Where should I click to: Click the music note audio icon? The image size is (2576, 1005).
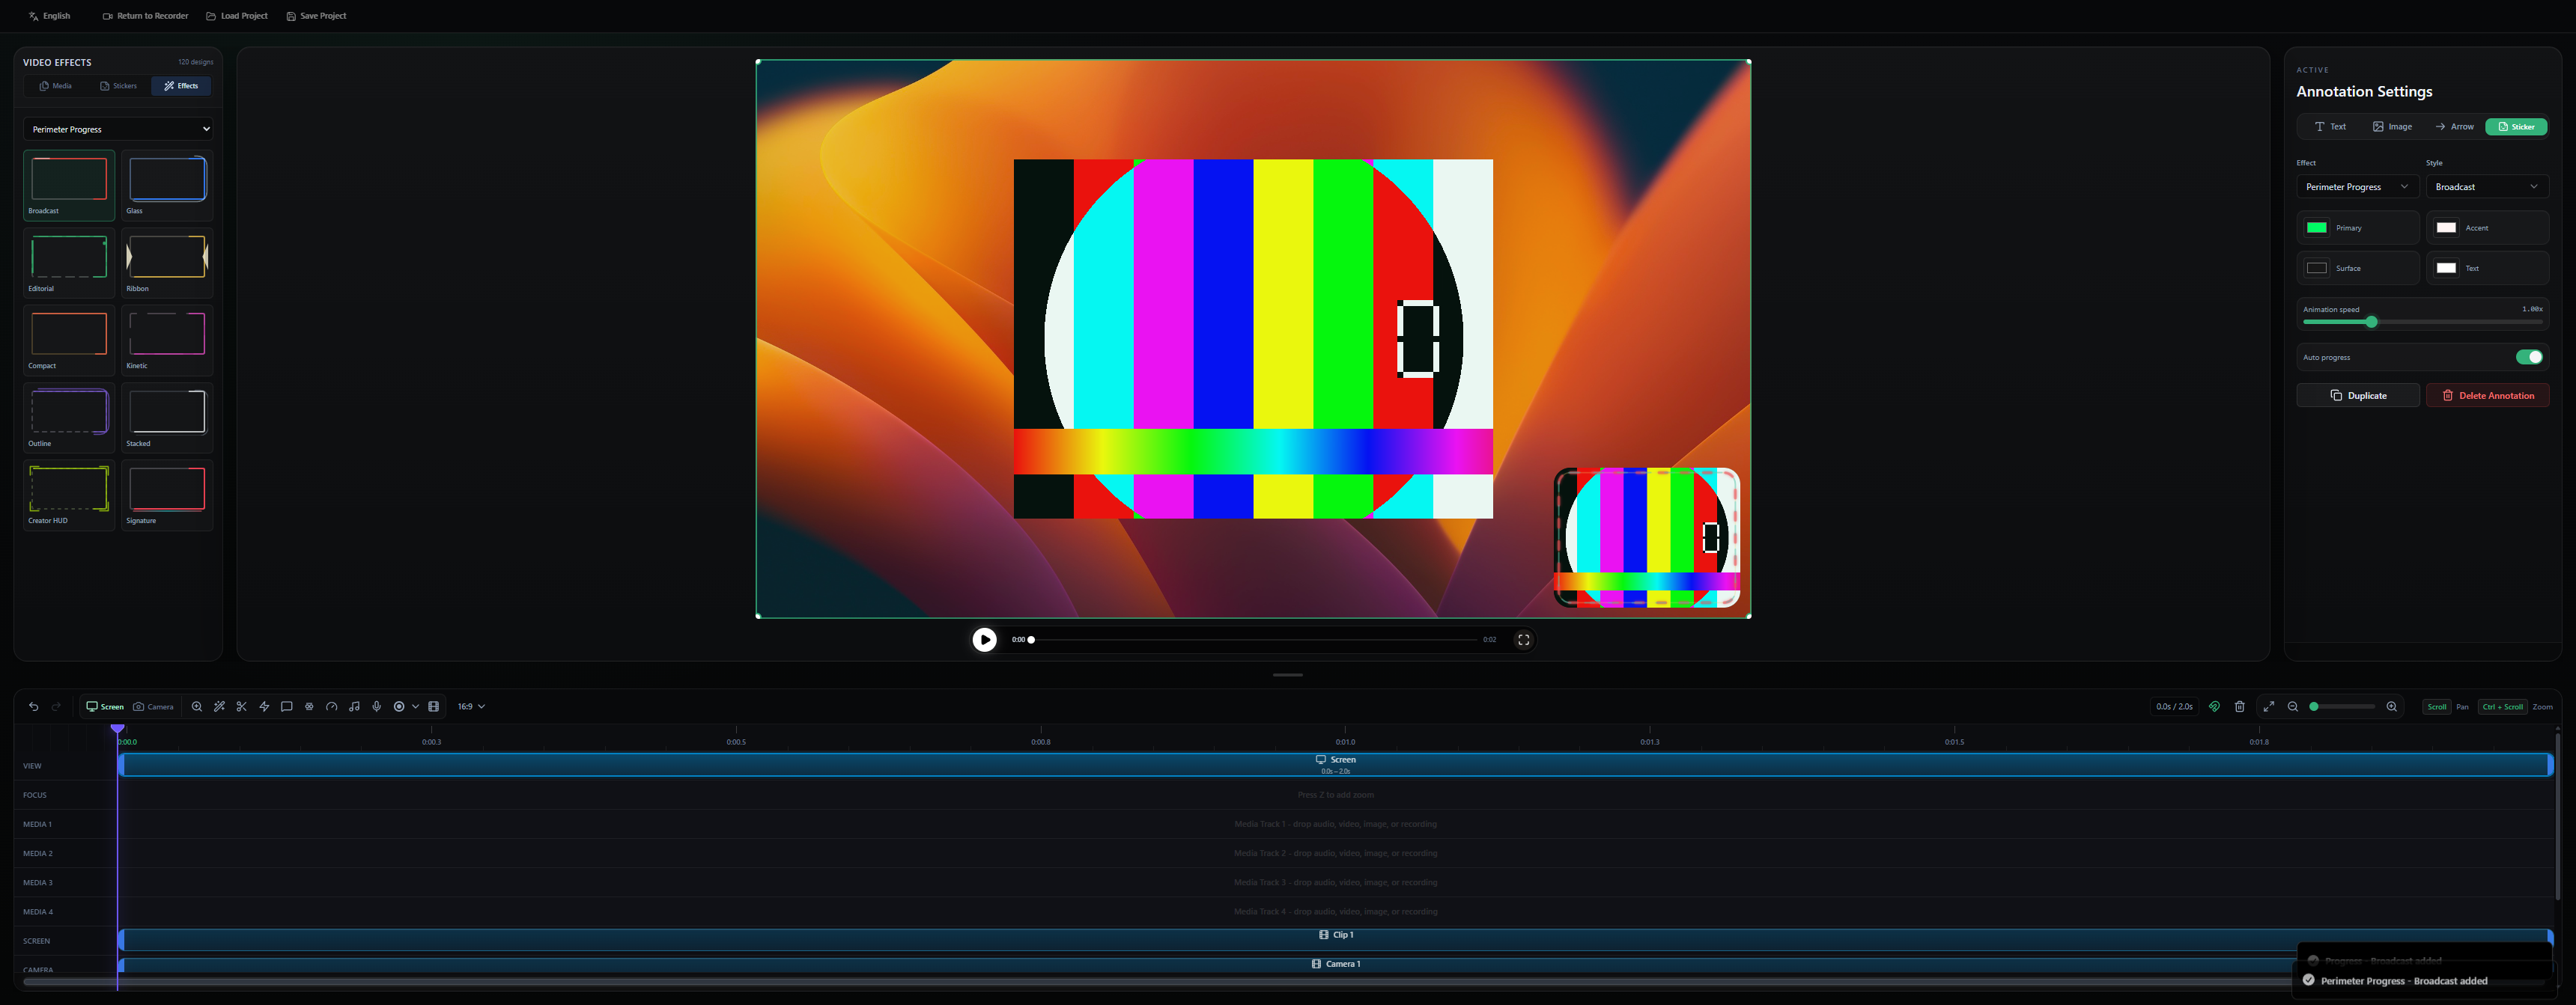(x=354, y=706)
